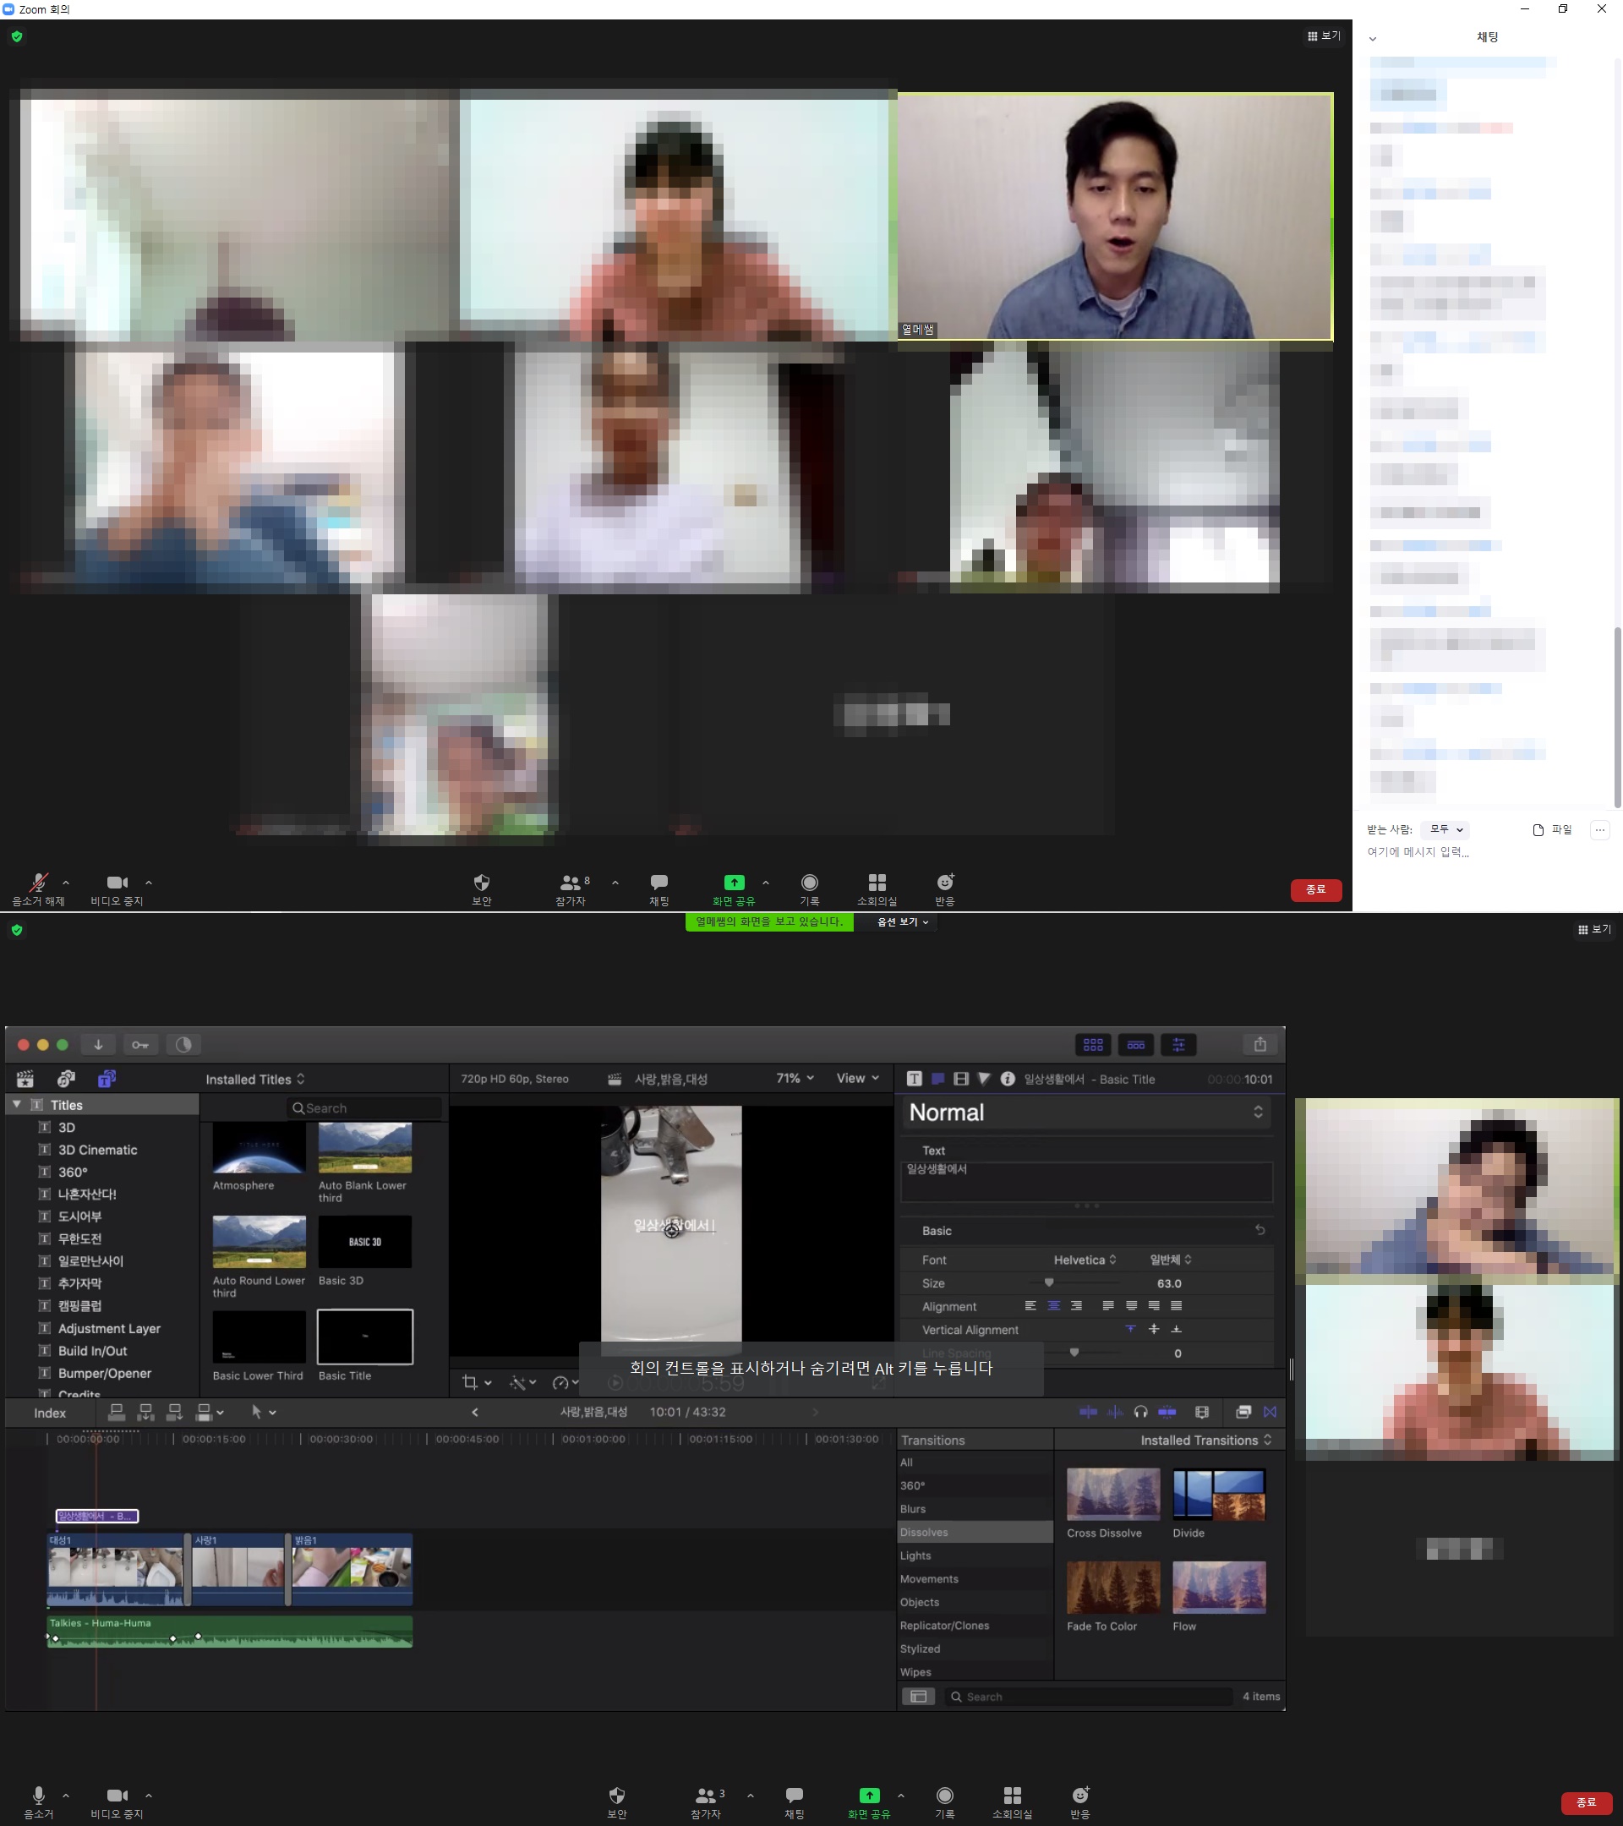Click the Record icon in the upper toolbar
The height and width of the screenshot is (1826, 1623).
click(x=809, y=883)
